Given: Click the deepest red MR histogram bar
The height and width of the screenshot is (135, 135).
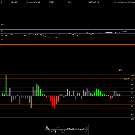Looking at the screenshot, I should pyautogui.click(x=54, y=102).
